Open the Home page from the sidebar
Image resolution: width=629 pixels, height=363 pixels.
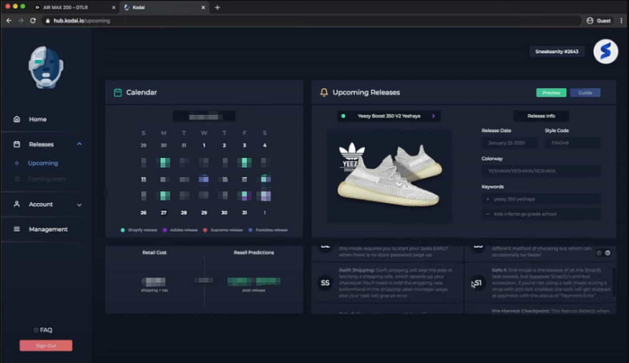[38, 120]
